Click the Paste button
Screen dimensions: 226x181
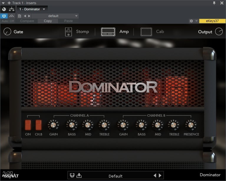(x=68, y=21)
